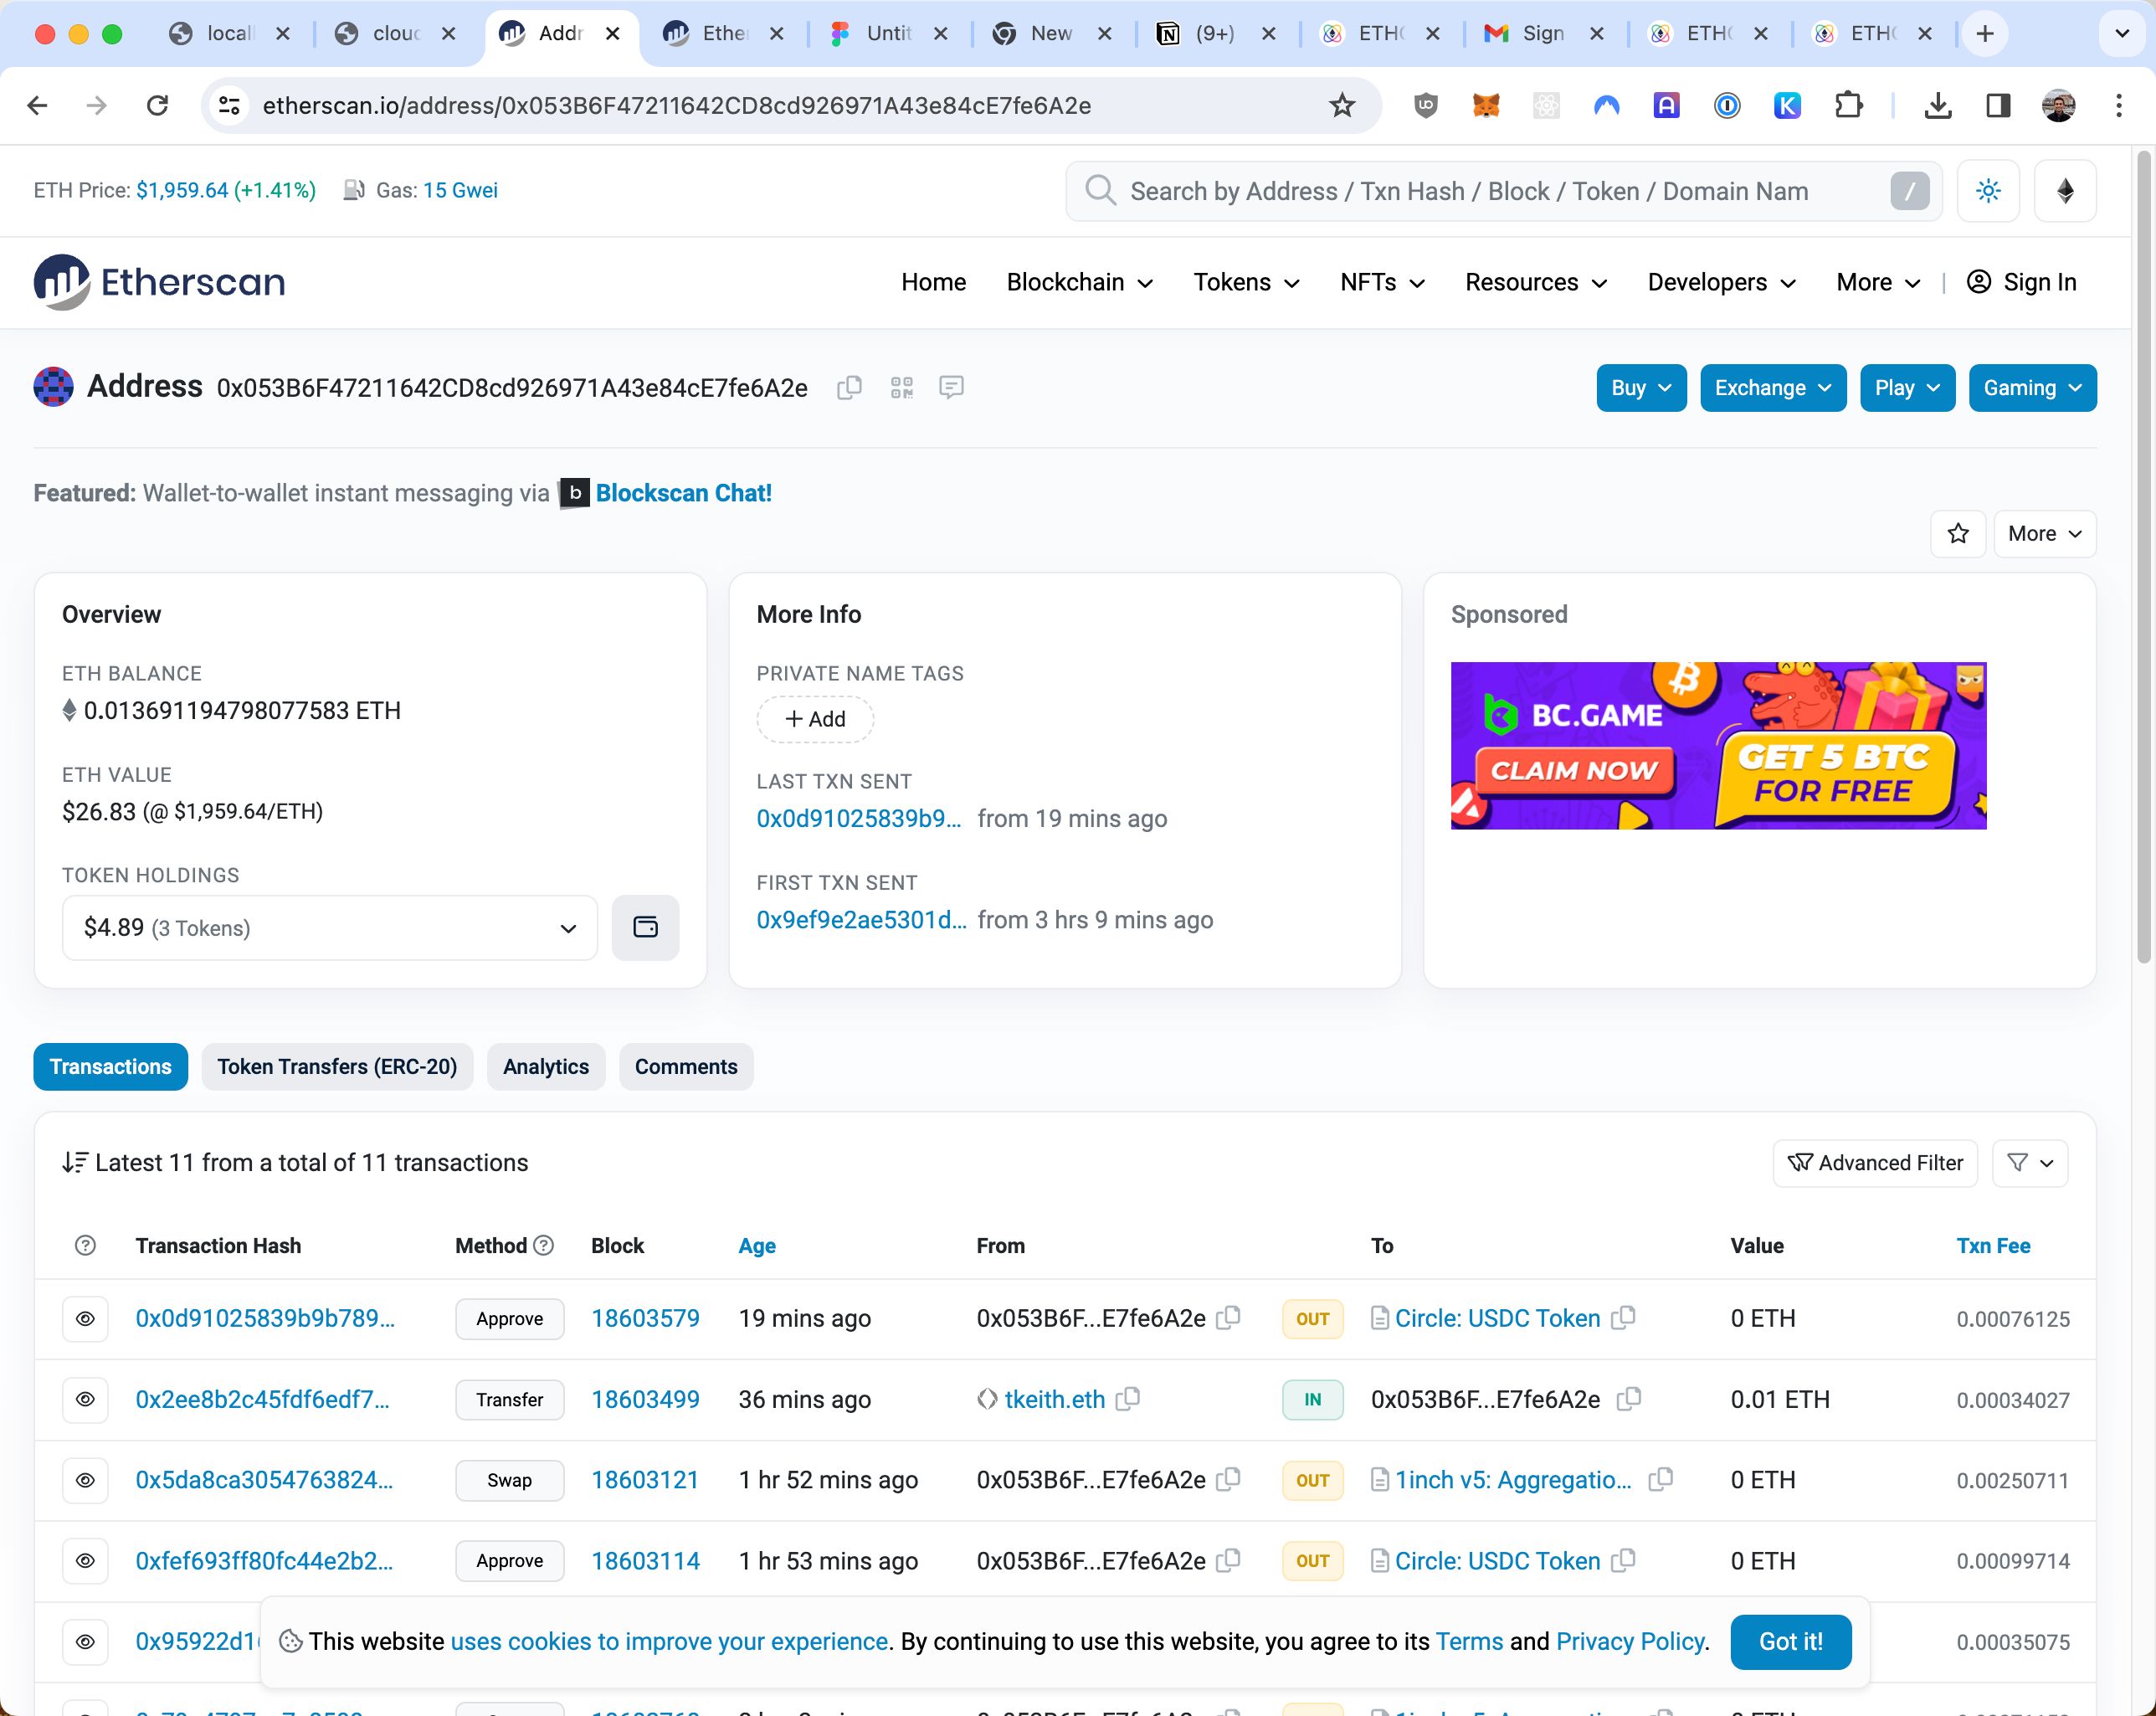The height and width of the screenshot is (1716, 2156).
Task: Copy From address in the 18603579 row
Action: [x=1229, y=1318]
